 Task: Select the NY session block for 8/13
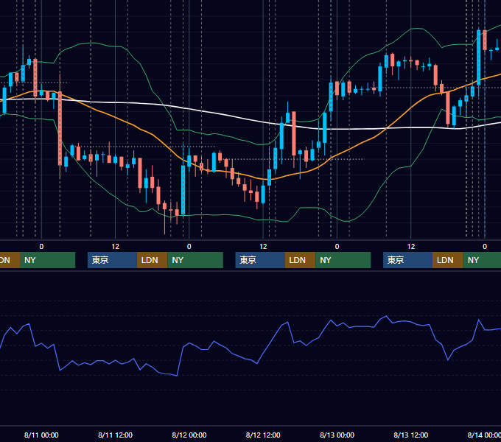click(x=482, y=260)
